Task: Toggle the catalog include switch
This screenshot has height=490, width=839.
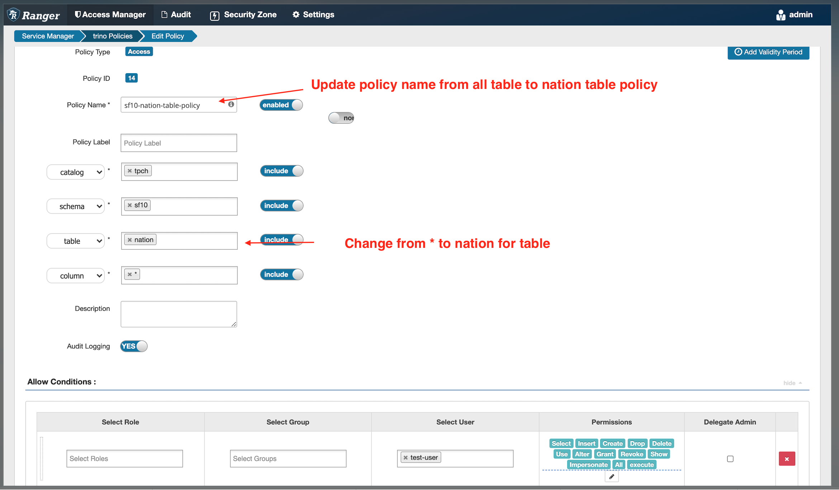Action: (x=281, y=171)
